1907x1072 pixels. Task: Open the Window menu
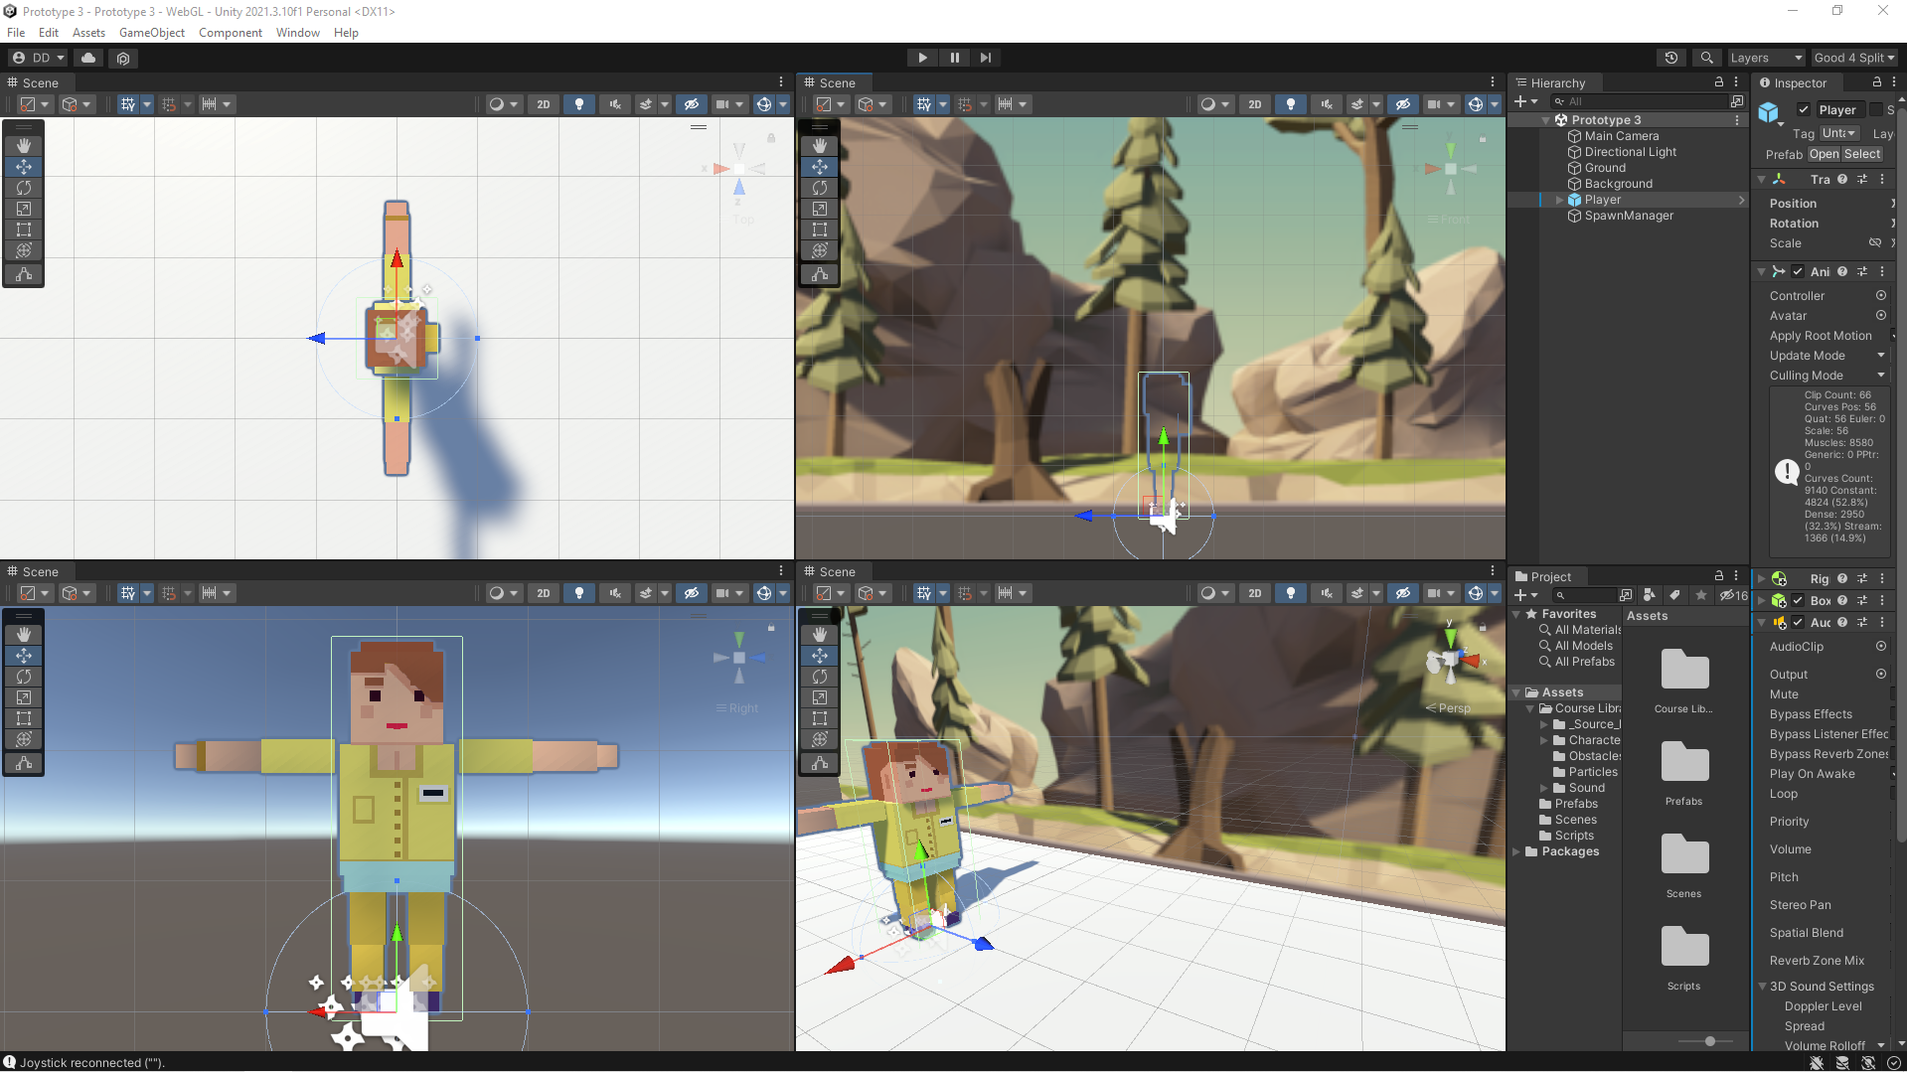click(298, 33)
